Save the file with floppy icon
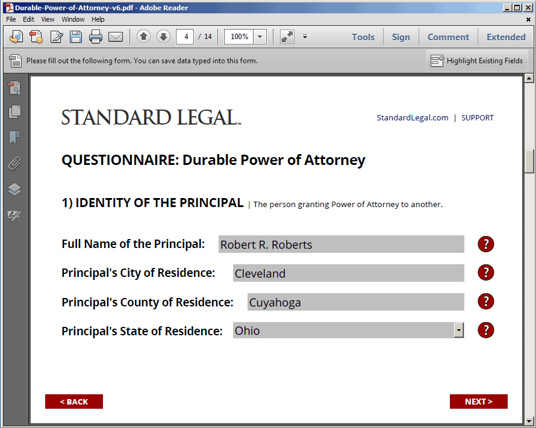This screenshot has width=536, height=428. click(x=76, y=37)
